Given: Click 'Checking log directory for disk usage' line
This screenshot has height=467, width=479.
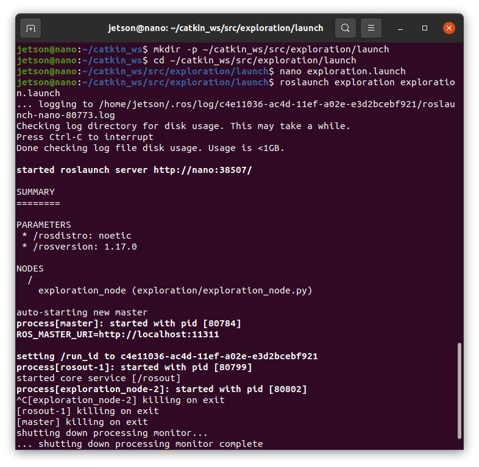Looking at the screenshot, I should pos(183,126).
